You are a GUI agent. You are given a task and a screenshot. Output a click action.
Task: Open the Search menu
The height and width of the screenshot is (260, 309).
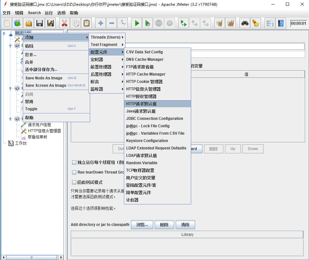34,13
